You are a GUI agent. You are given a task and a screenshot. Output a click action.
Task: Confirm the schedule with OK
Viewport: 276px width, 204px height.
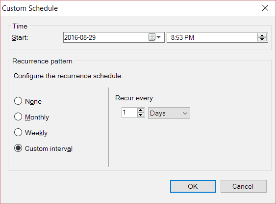point(193,186)
